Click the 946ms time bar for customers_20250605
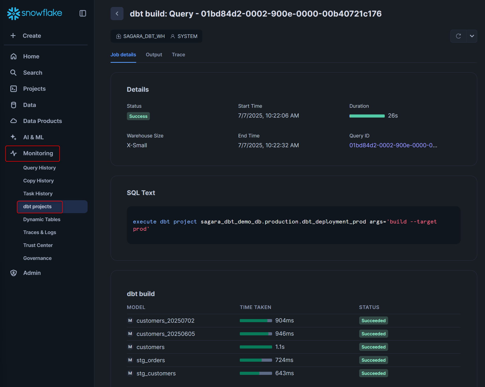The image size is (485, 387). pyautogui.click(x=256, y=334)
